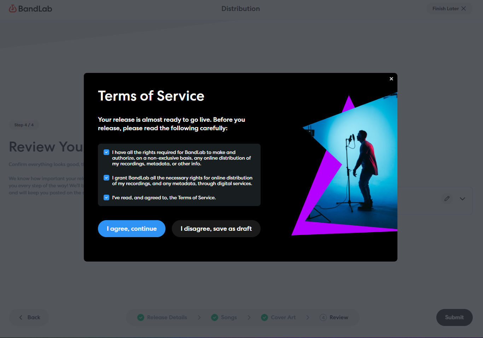
Task: Click the Back arrow chevron icon
Action: pyautogui.click(x=21, y=317)
